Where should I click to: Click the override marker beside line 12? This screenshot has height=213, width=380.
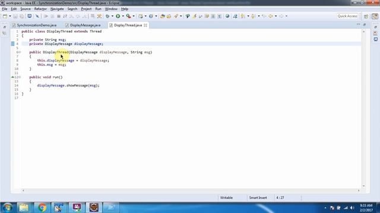tap(12, 77)
